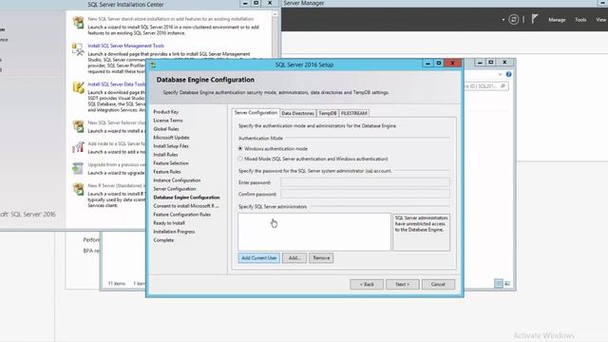Click Install SQL Server Management Tools link
This screenshot has width=608, height=342.
coord(126,46)
